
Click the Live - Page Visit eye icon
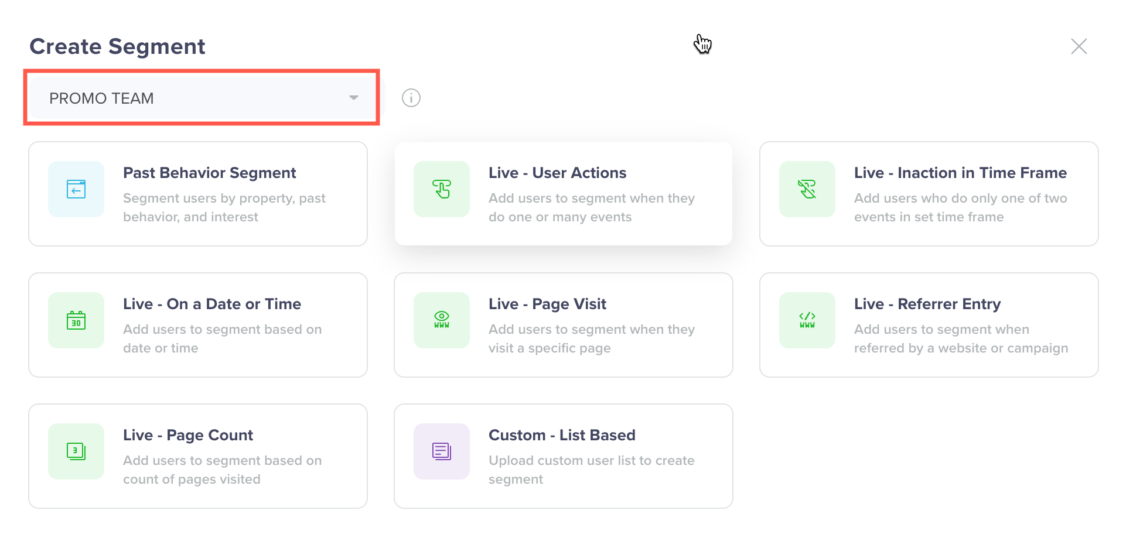[x=442, y=320]
